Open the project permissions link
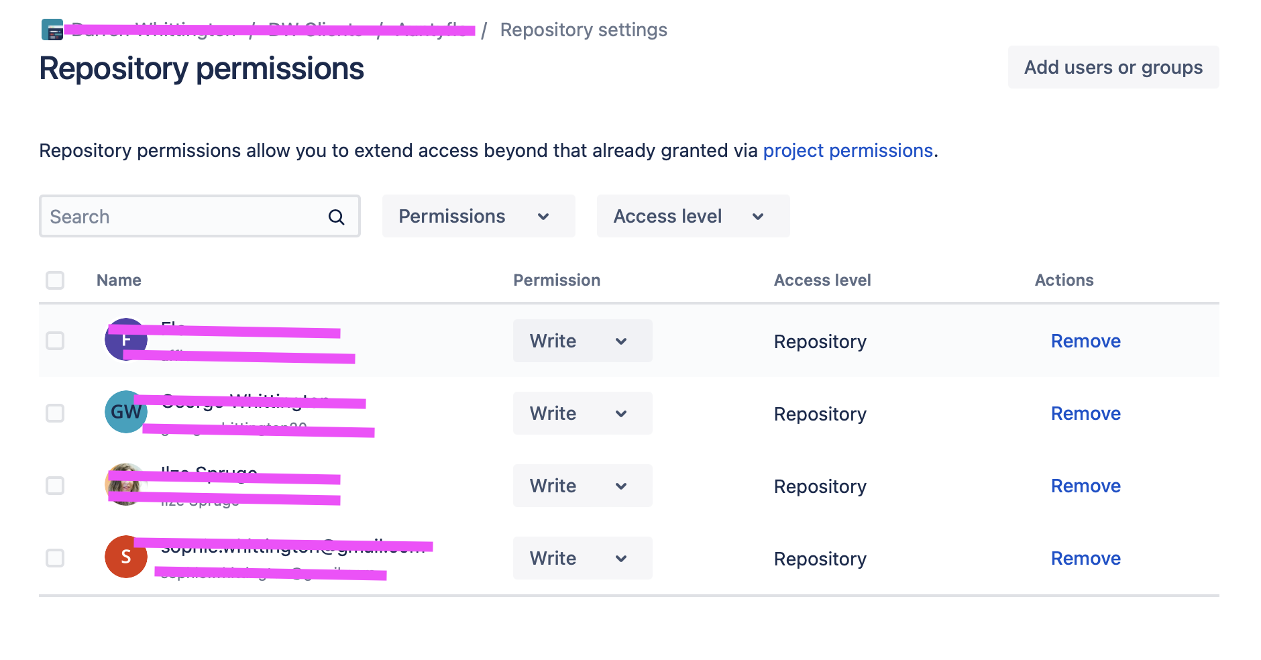Screen dimensions: 1261x660 (848, 151)
